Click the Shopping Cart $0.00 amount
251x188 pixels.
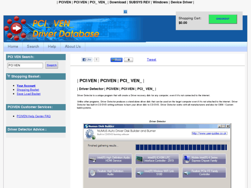183,23
